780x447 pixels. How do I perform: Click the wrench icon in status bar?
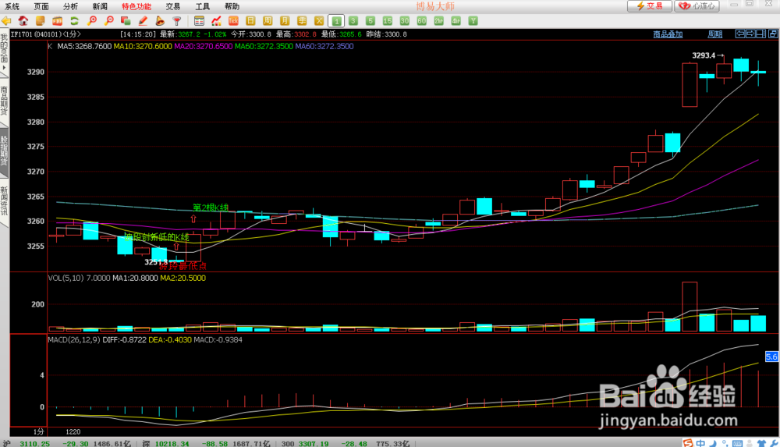(774, 443)
